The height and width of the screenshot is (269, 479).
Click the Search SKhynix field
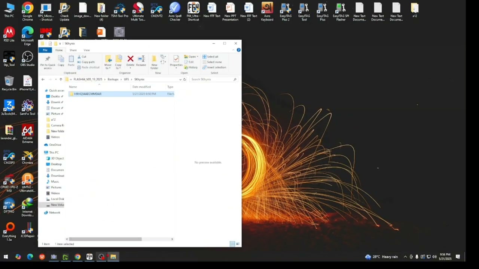pyautogui.click(x=214, y=79)
